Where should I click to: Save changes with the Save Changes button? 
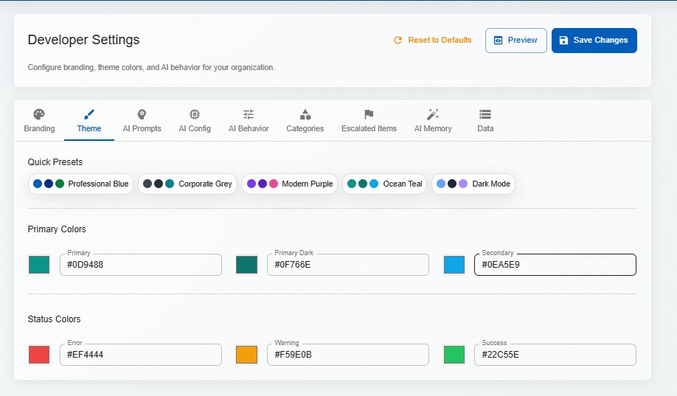[594, 41]
